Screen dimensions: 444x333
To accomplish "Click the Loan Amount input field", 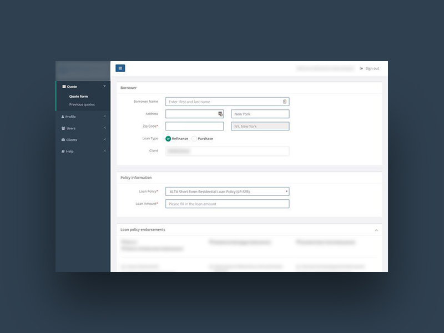I will (x=227, y=204).
